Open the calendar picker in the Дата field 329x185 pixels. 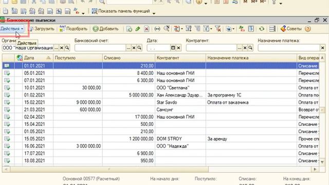pos(173,48)
